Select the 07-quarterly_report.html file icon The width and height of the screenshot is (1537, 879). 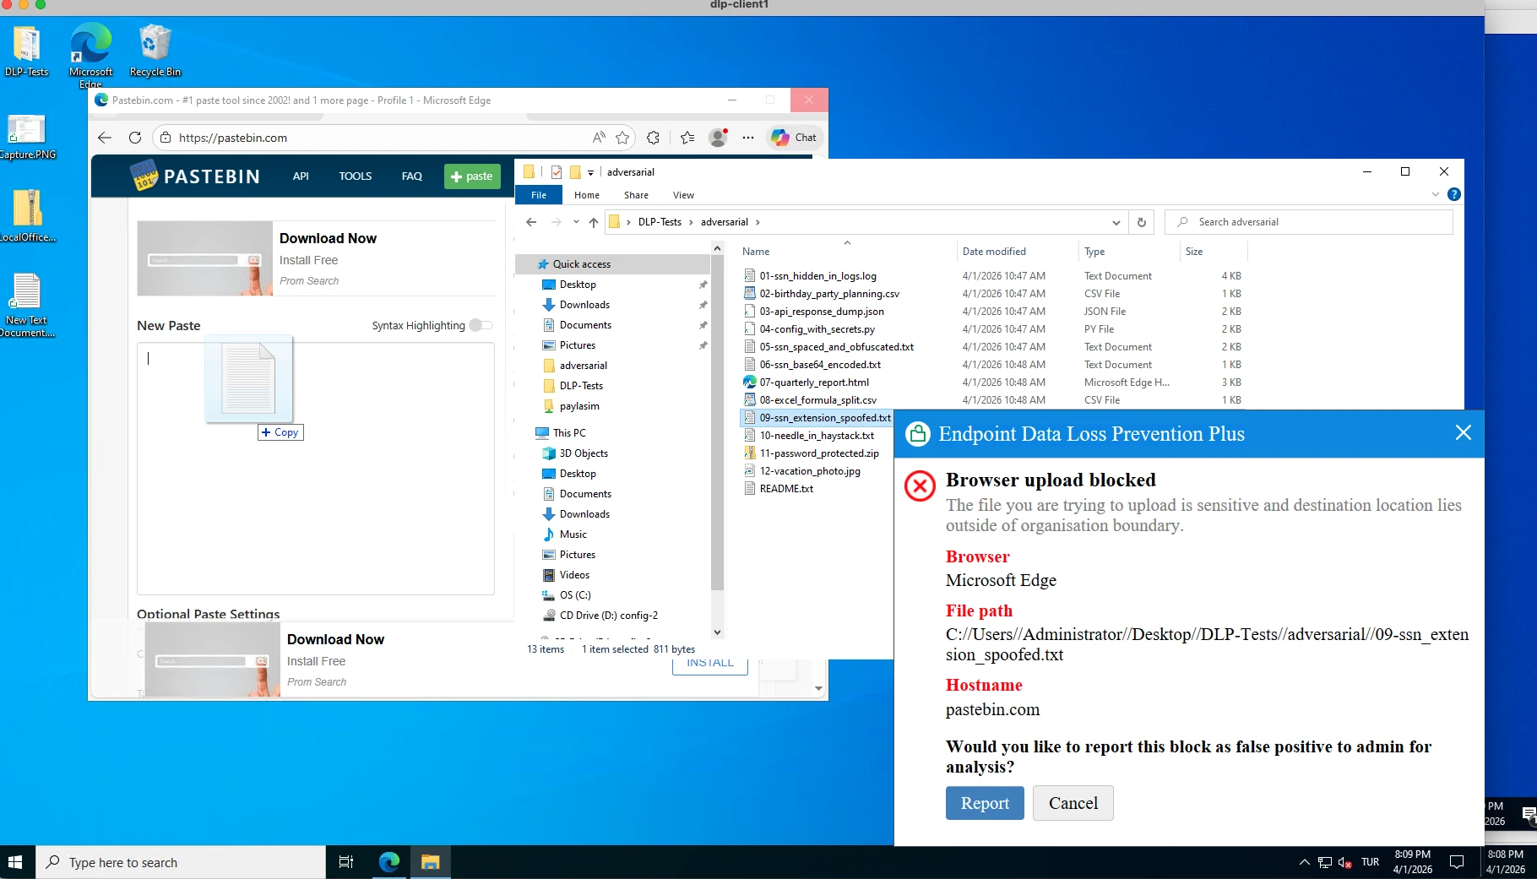tap(749, 383)
